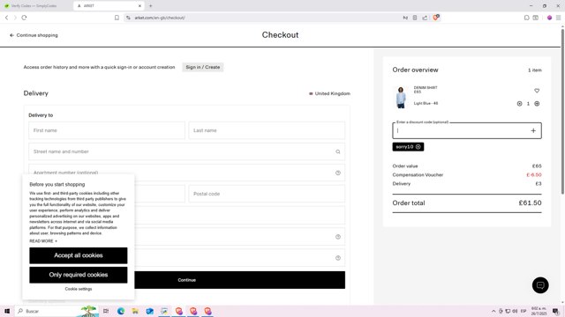Increase Denim Shirt quantity with plus
Image resolution: width=565 pixels, height=317 pixels.
coord(537,104)
